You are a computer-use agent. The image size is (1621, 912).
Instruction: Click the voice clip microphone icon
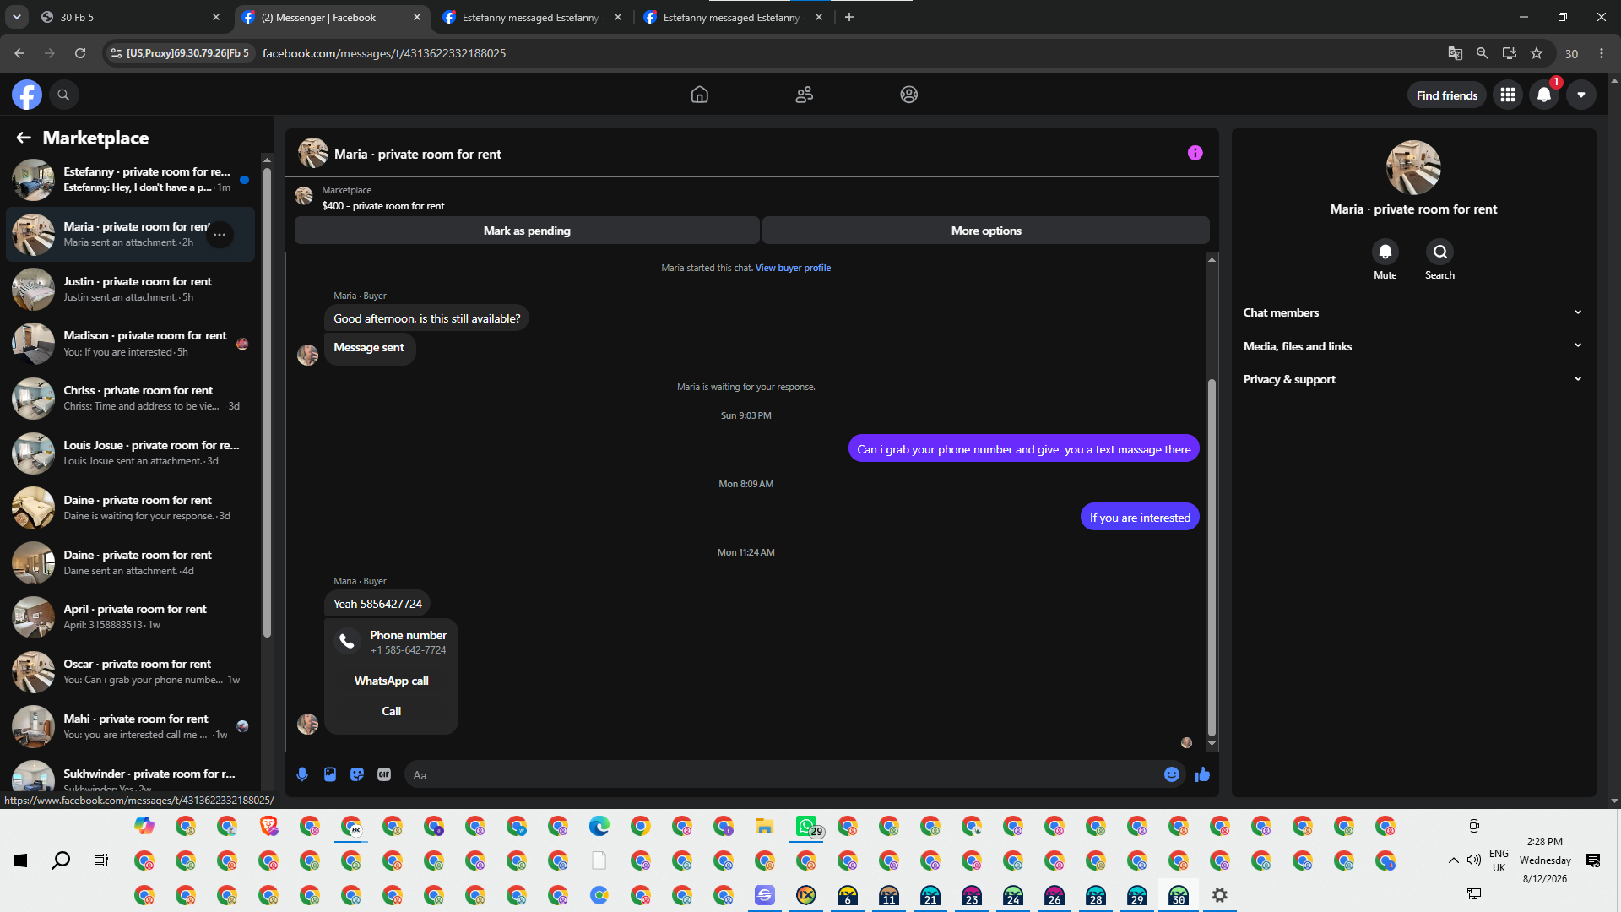tap(302, 774)
